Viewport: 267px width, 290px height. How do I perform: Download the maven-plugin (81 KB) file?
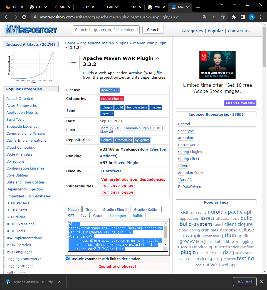click(144, 128)
